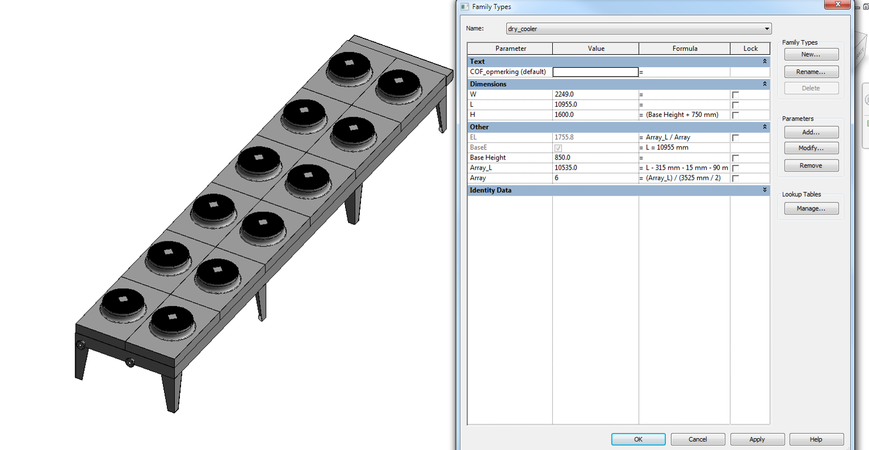Click the Modify parameter button

coord(811,148)
